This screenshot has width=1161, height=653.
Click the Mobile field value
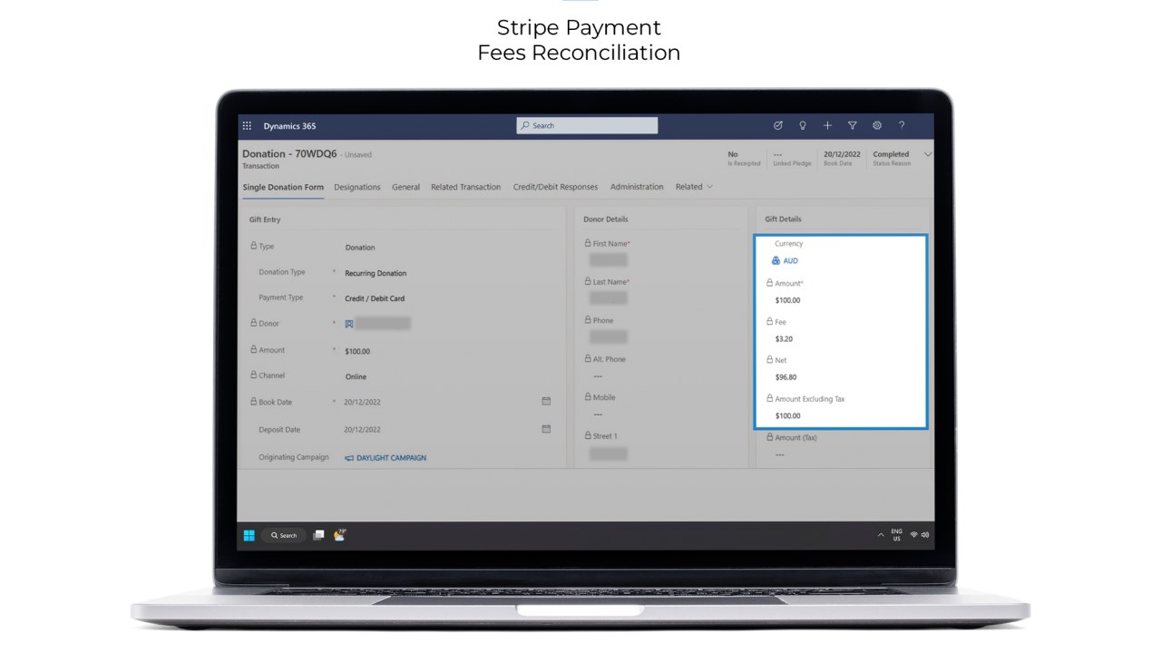coord(598,414)
